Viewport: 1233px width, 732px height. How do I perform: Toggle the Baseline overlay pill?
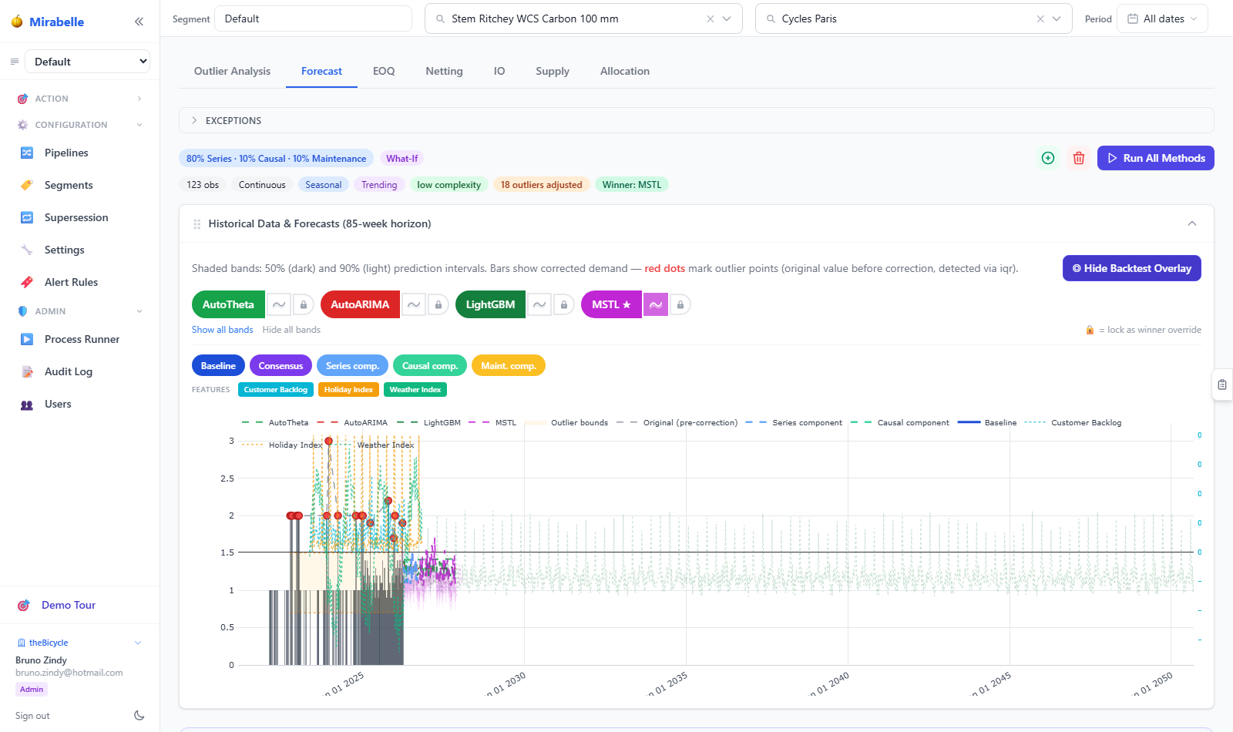point(218,365)
